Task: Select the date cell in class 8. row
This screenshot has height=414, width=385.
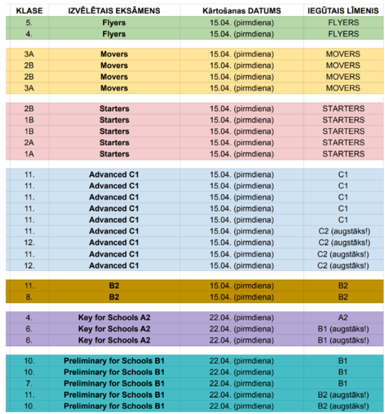Action: click(242, 297)
